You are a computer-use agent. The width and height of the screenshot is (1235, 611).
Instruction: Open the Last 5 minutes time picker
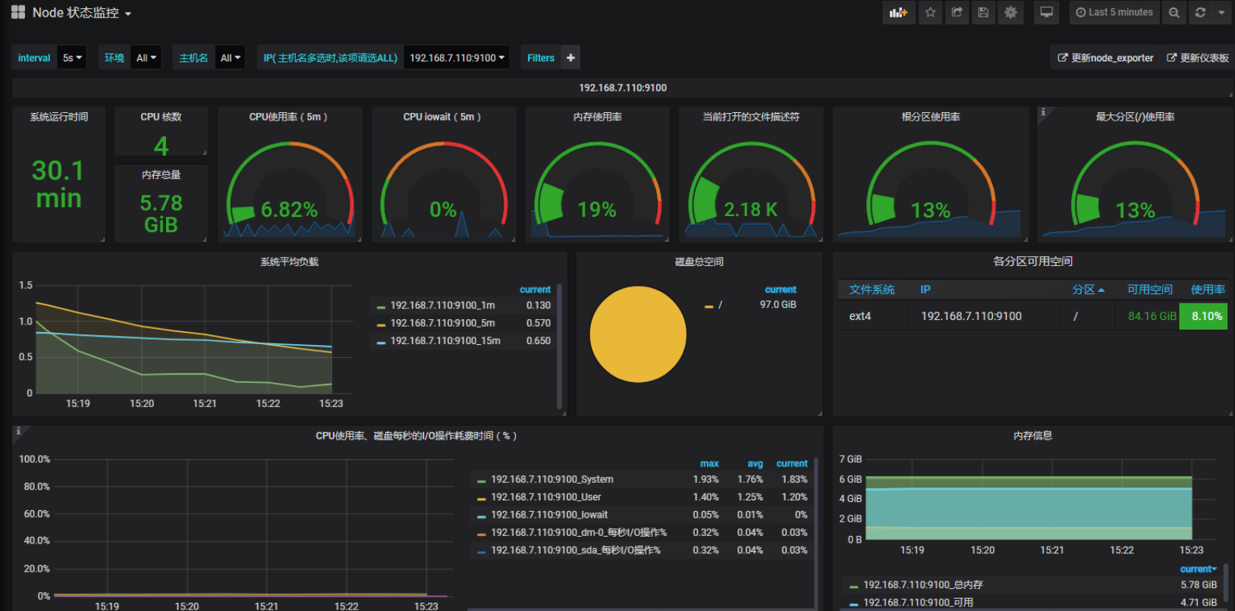(x=1114, y=12)
